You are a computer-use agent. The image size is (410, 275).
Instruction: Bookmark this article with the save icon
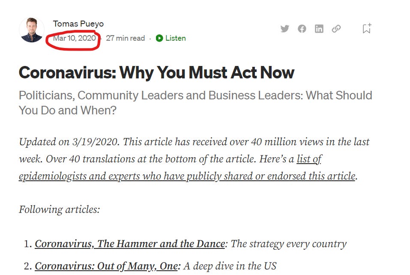point(367,28)
